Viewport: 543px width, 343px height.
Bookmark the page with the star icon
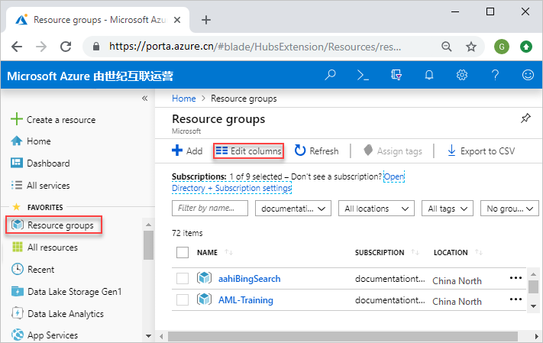tap(471, 47)
